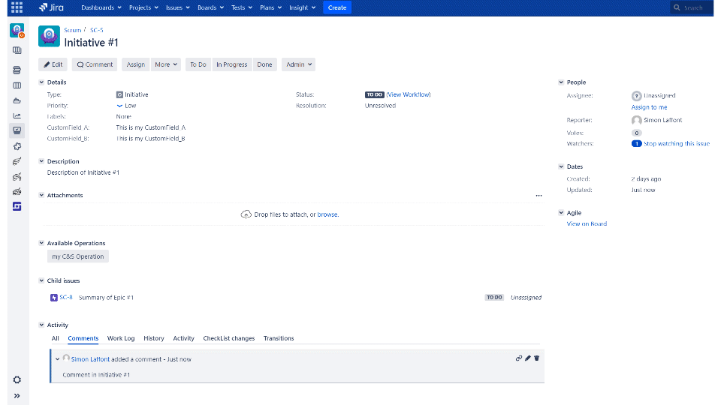The width and height of the screenshot is (721, 405).
Task: Open the Dashboards menu
Action: tap(101, 7)
